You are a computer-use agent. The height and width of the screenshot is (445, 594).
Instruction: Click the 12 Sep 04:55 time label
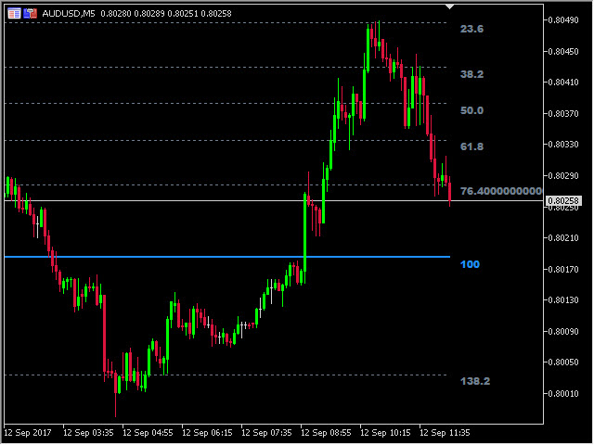point(148,433)
